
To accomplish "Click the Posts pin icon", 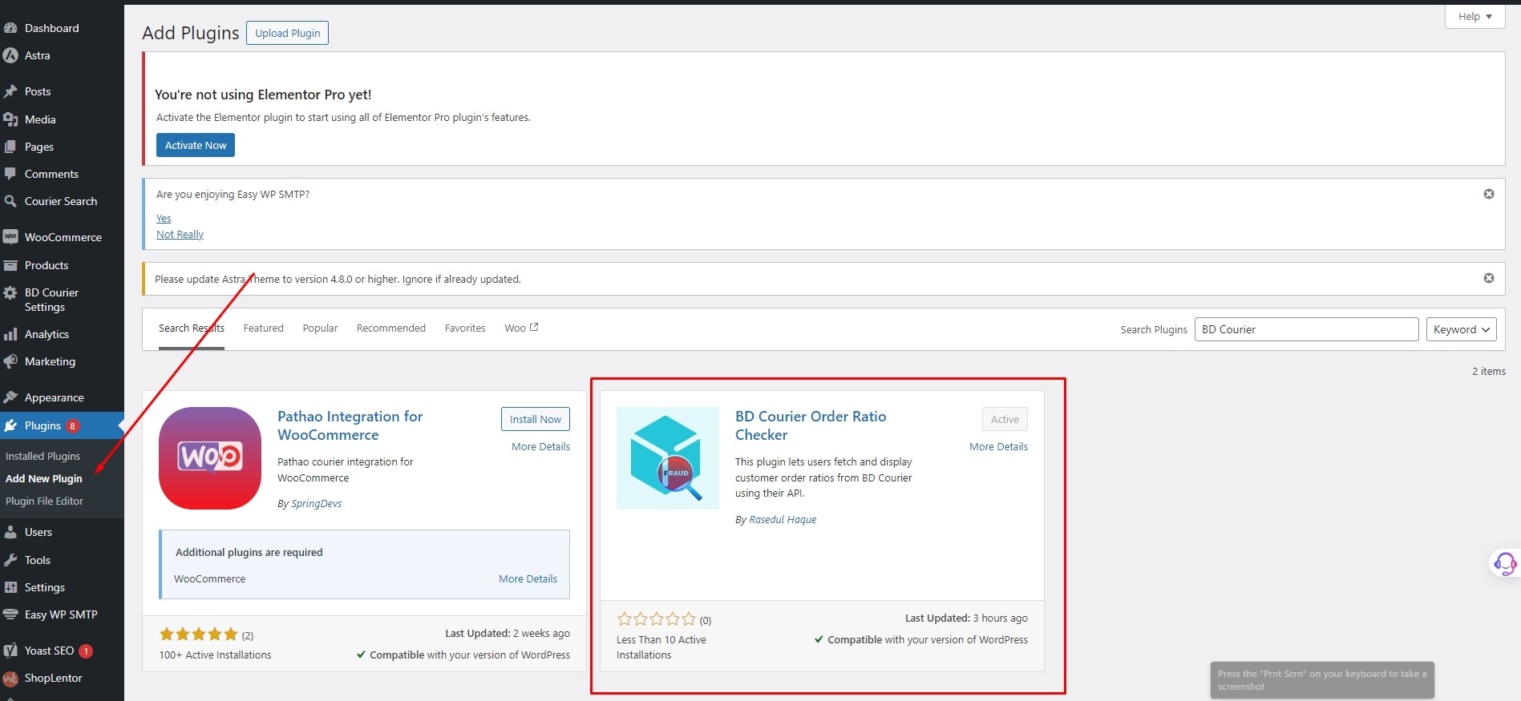I will coord(10,91).
